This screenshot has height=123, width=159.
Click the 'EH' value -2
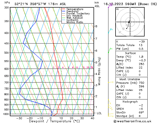pos(141,105)
